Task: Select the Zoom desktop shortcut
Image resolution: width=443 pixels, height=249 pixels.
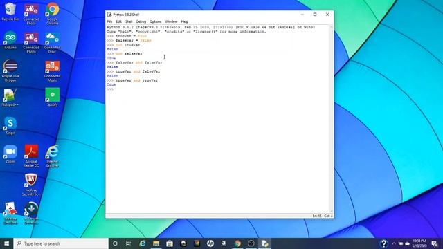Action: click(10, 154)
